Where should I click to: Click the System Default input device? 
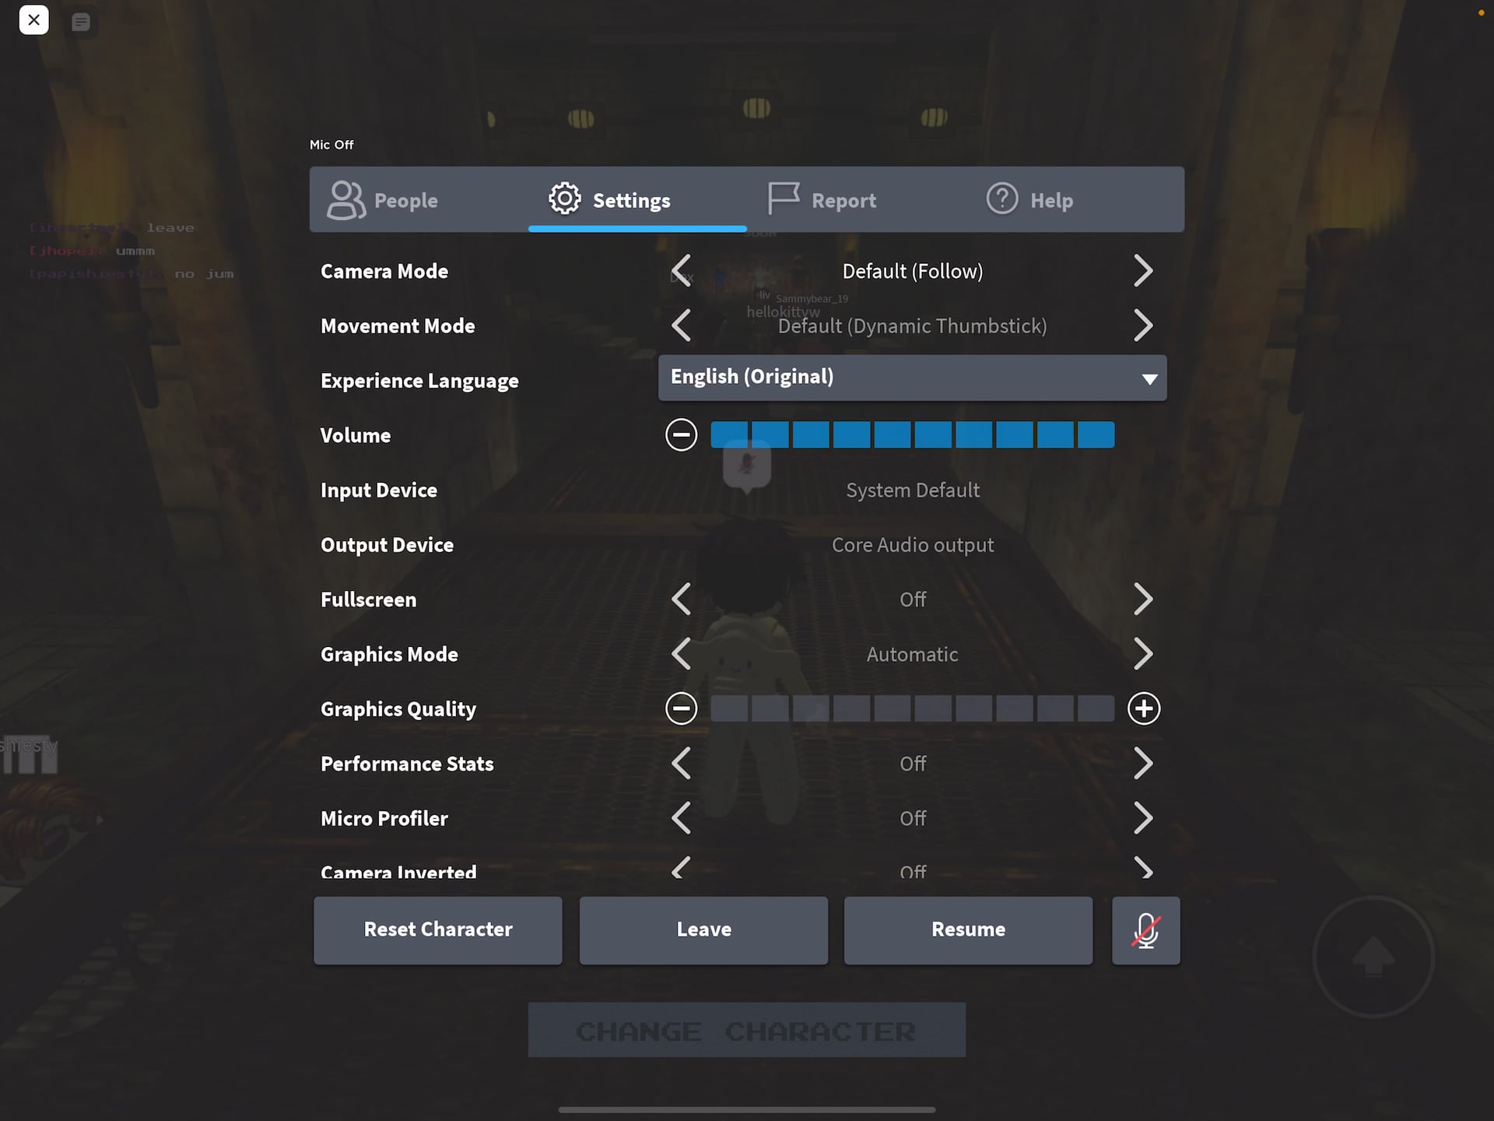[912, 490]
